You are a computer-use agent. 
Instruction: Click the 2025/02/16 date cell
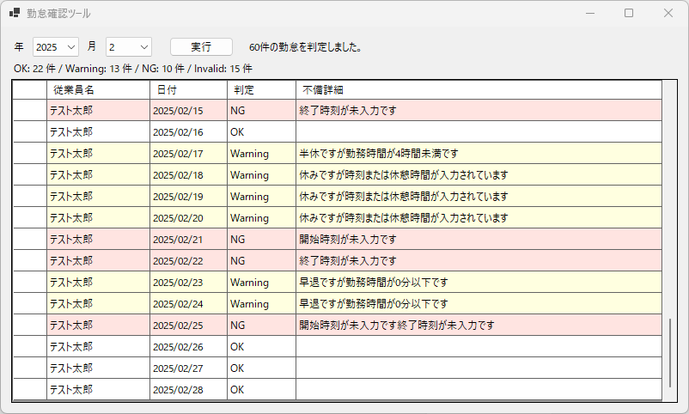click(188, 132)
